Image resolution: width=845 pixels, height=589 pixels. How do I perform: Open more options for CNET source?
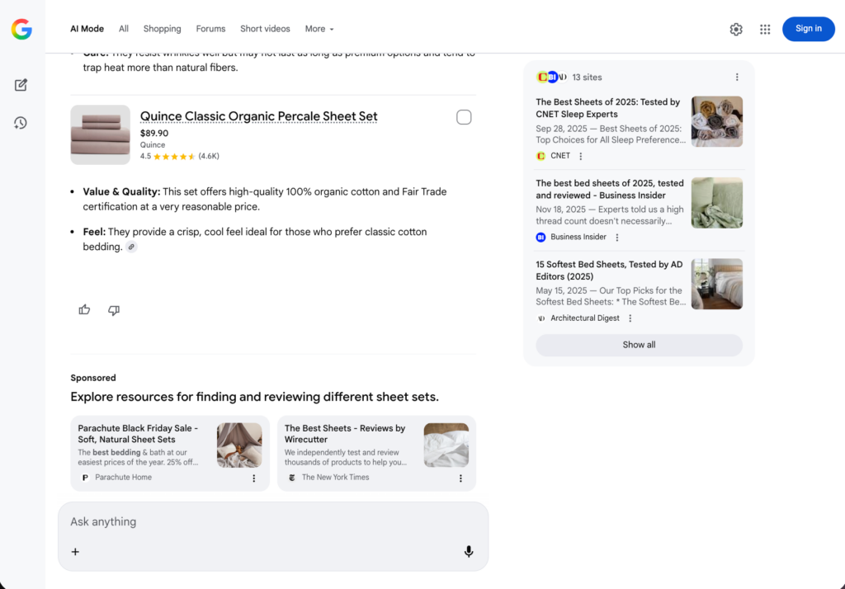point(580,156)
